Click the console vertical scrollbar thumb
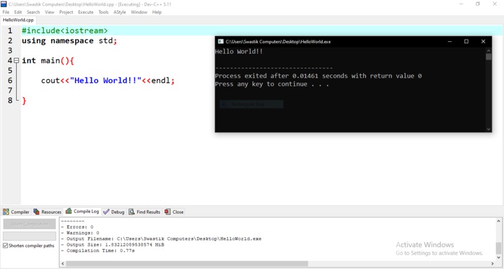 (x=488, y=57)
